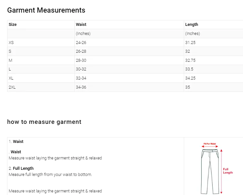
Task: Select the Size column header
Action: pos(13,25)
